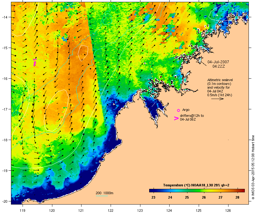Click the IMOS copyright timestamp text
The width and height of the screenshot is (257, 213).
click(253, 167)
